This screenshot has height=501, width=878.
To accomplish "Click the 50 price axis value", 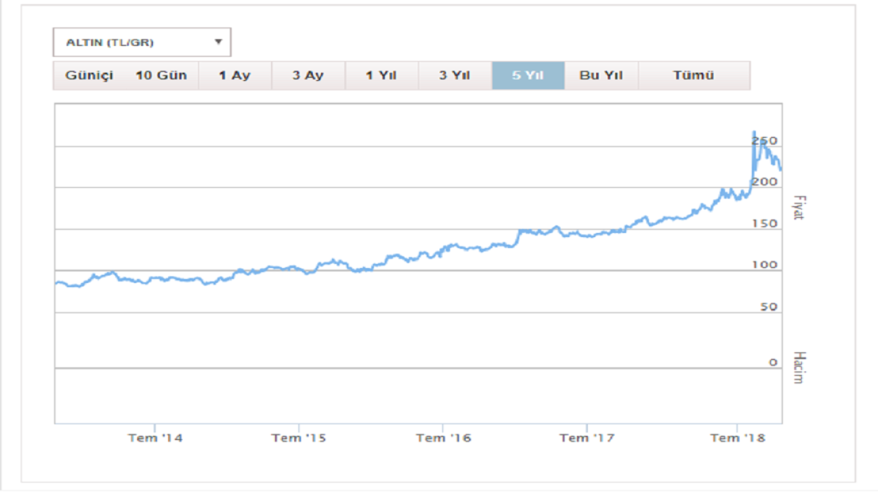I will 769,306.
